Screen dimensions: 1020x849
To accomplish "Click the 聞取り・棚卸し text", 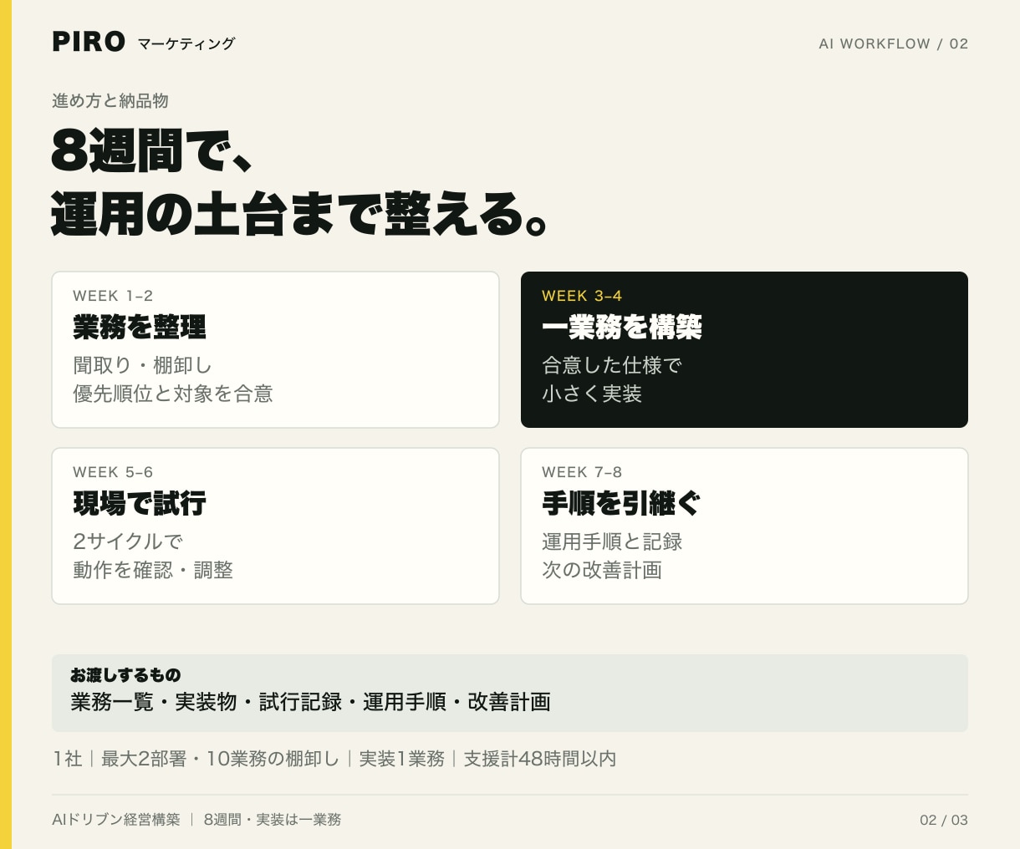I will tap(143, 365).
